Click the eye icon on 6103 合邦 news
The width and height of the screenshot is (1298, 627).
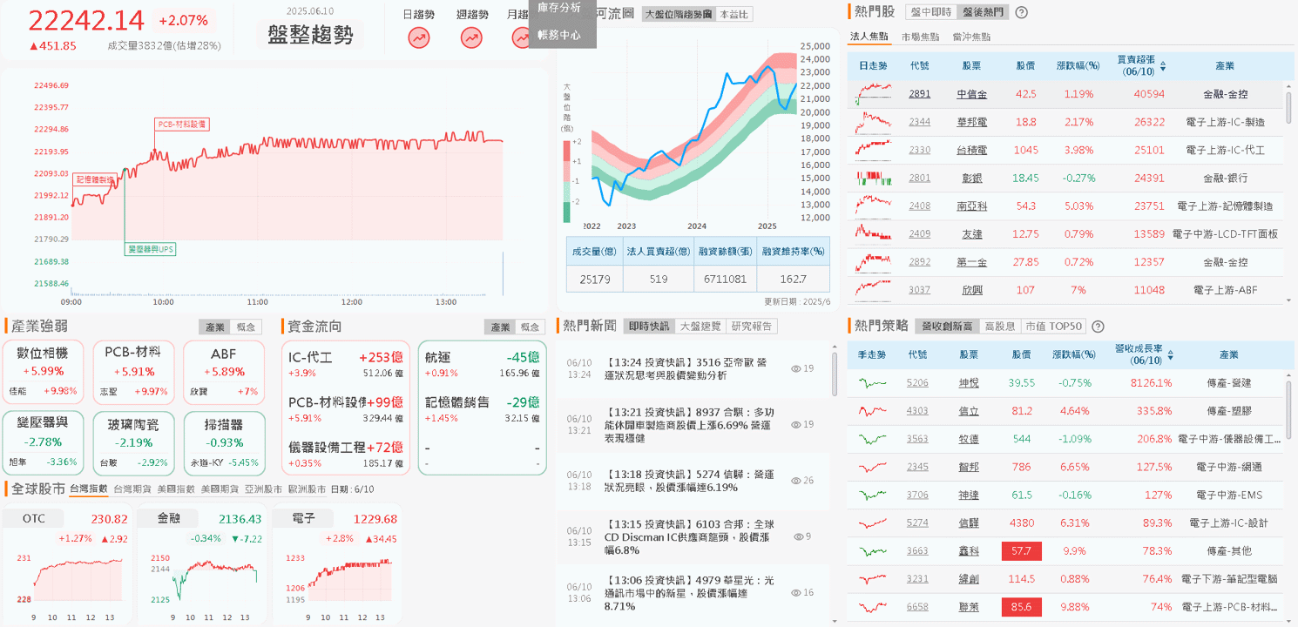point(799,536)
